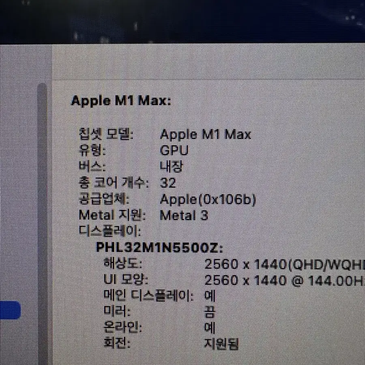Select the "Metal 지원:" label
Image resolution: width=365 pixels, height=365 pixels.
tap(112, 215)
